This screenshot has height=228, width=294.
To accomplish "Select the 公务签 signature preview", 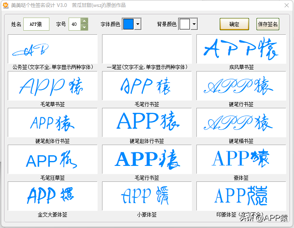I will click(53, 49).
